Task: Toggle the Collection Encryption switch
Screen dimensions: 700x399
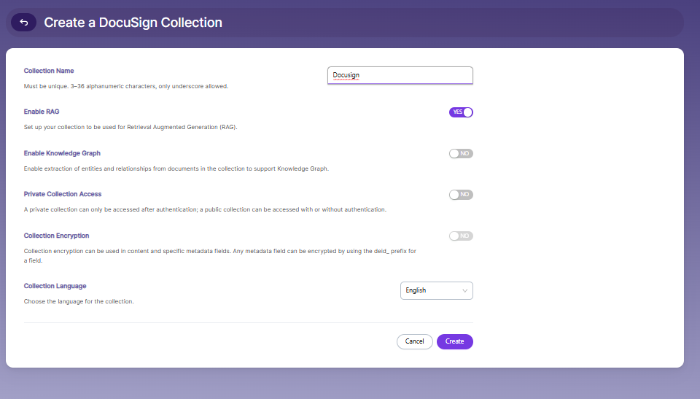Action: [461, 236]
